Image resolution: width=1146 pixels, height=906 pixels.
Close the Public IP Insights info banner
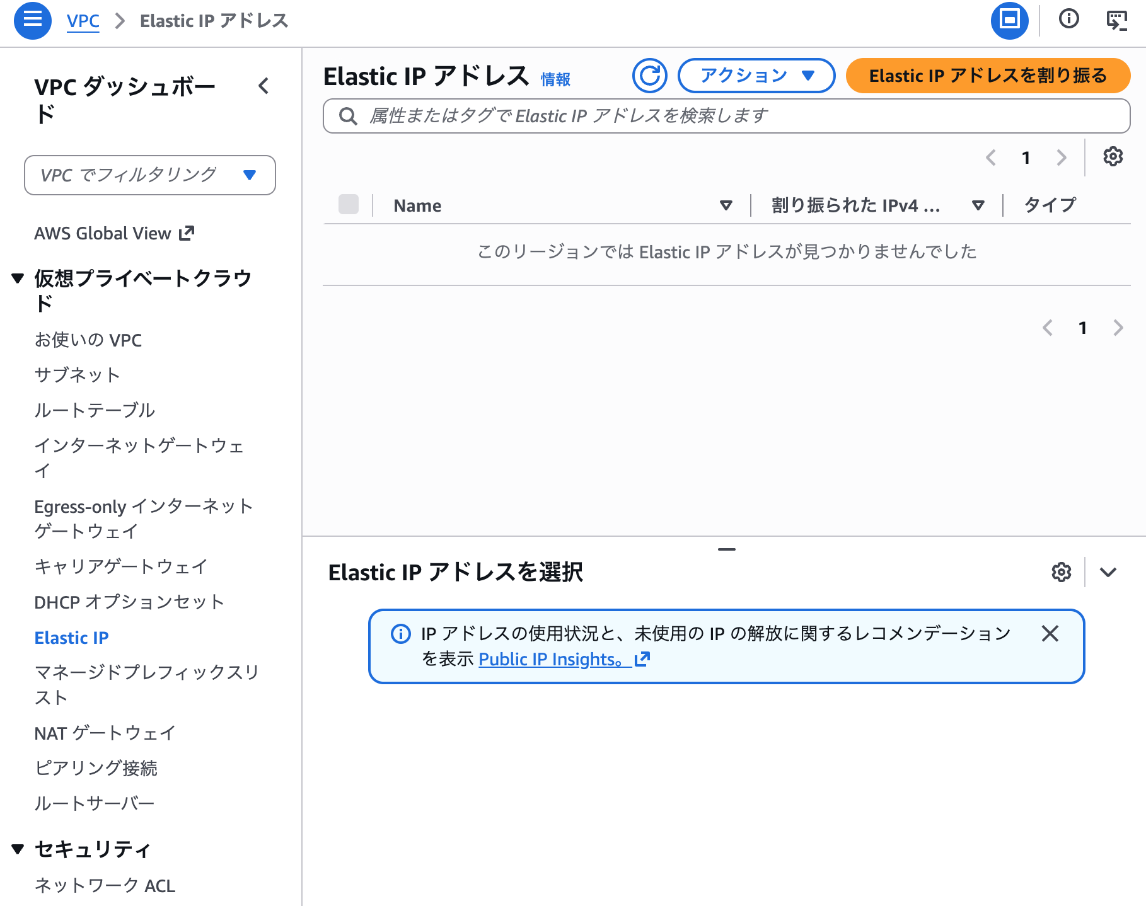click(x=1050, y=633)
